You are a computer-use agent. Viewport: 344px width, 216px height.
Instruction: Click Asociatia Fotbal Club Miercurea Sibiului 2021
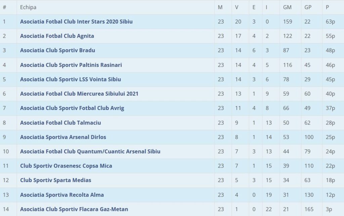click(79, 94)
